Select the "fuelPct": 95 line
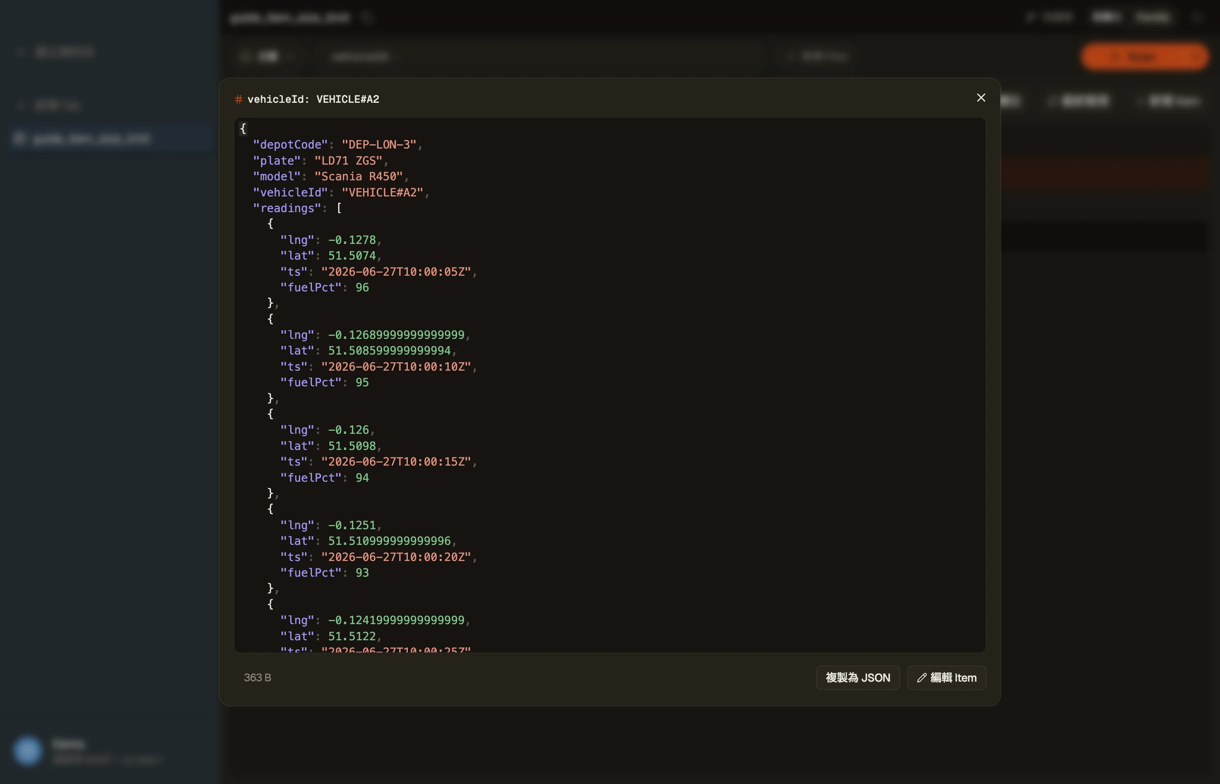Image resolution: width=1220 pixels, height=784 pixels. click(324, 382)
